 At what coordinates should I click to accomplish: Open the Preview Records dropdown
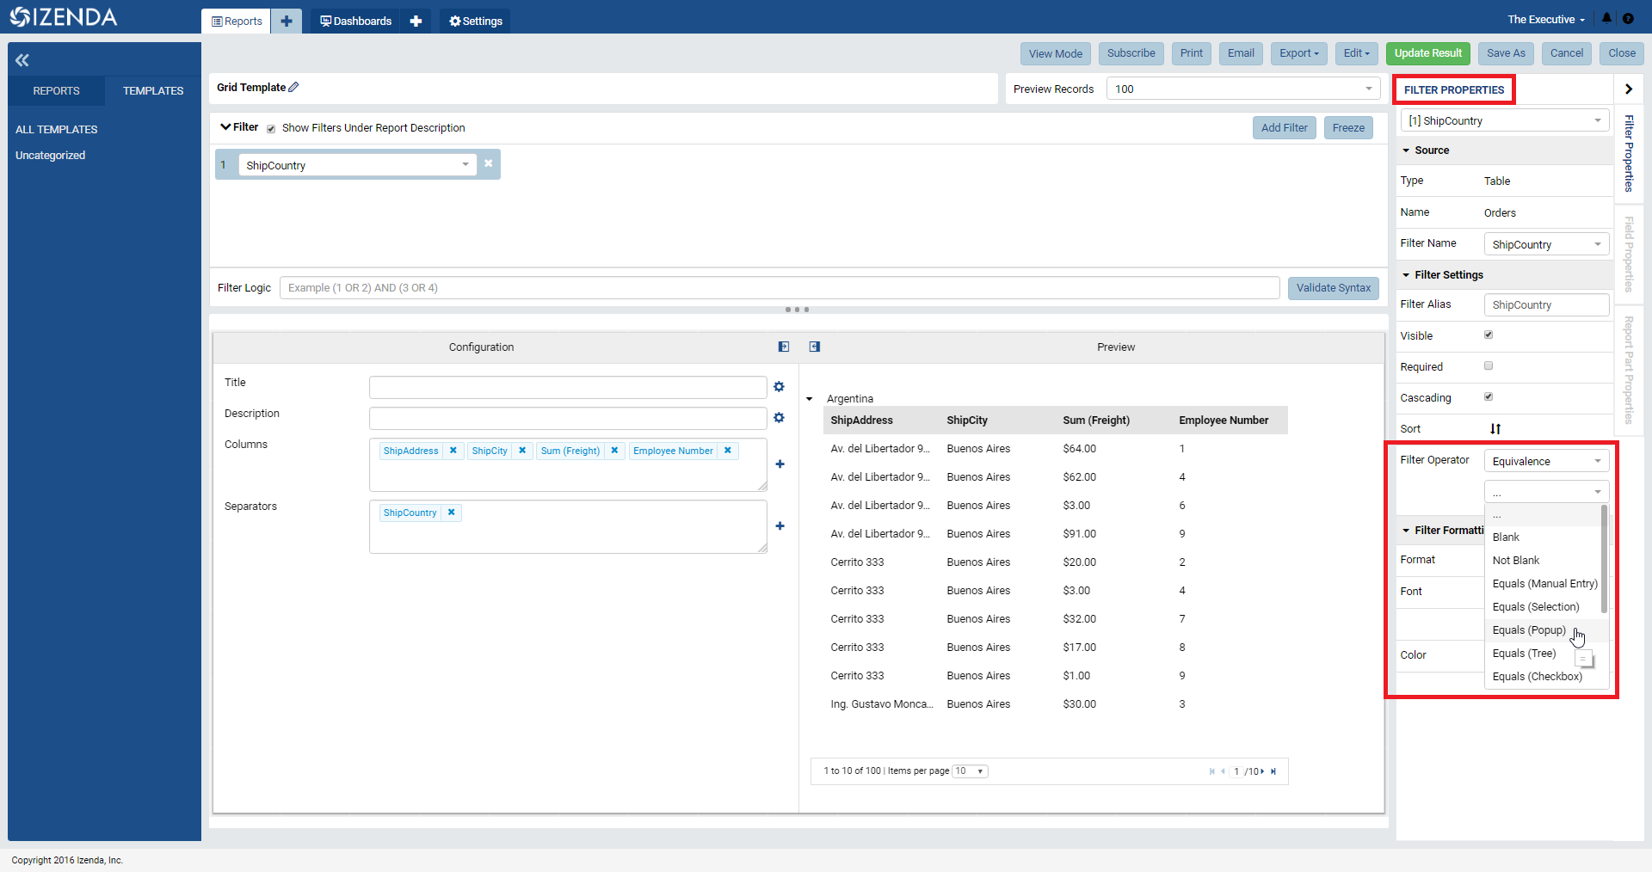1244,89
